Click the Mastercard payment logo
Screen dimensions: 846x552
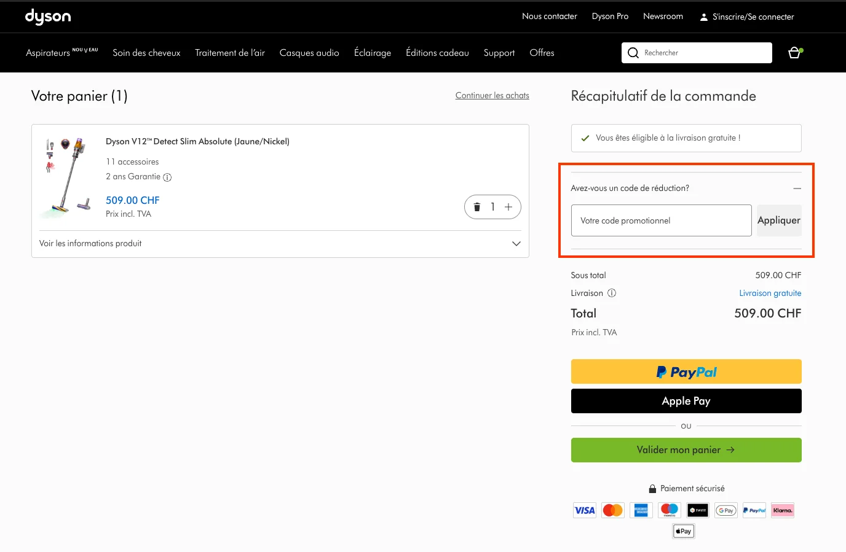point(613,510)
